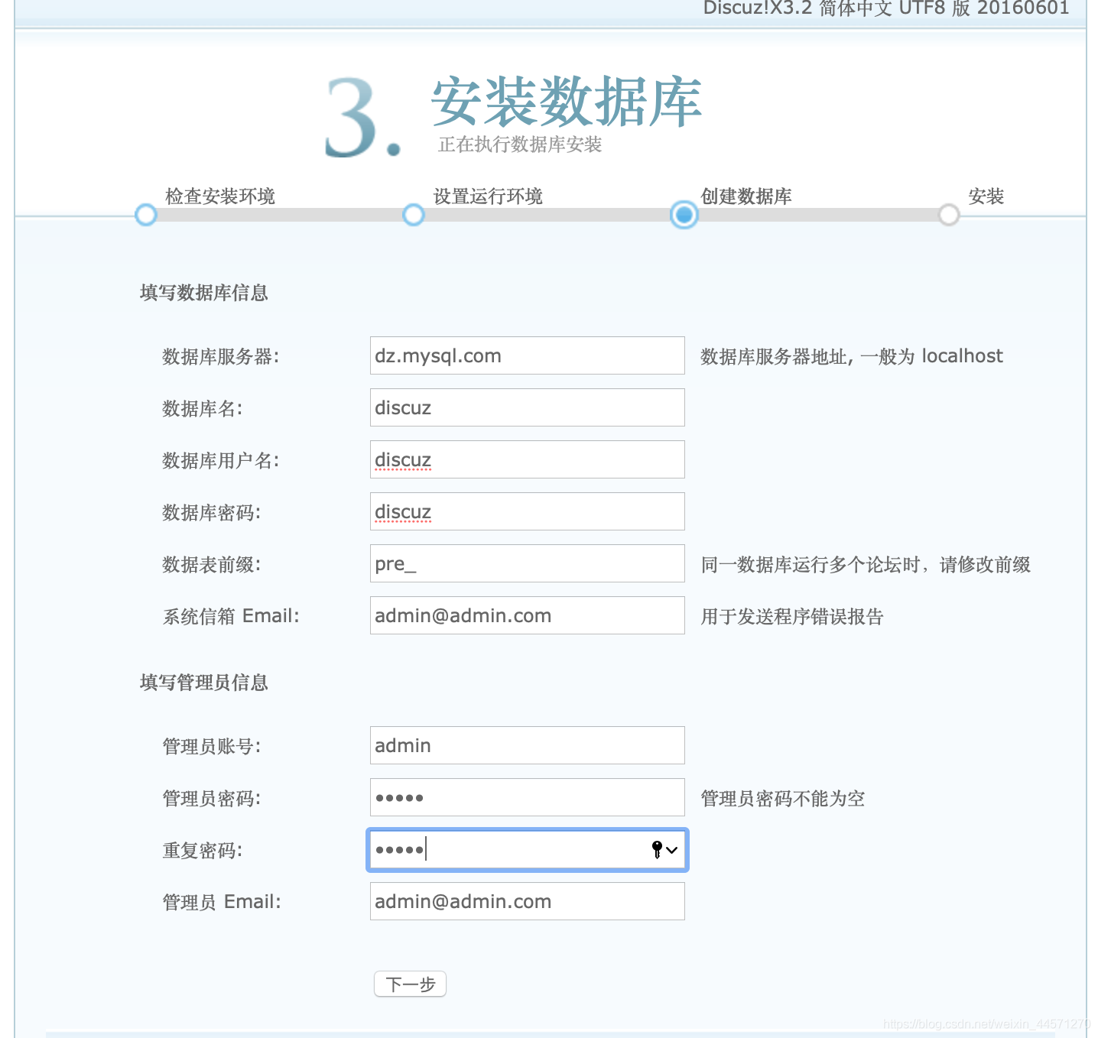
Task: Click the 重复密码 label
Action: click(x=203, y=851)
